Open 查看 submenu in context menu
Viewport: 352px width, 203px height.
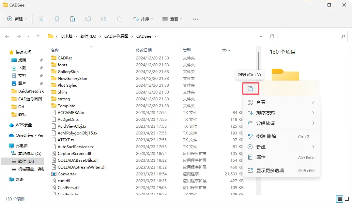(x=281, y=102)
